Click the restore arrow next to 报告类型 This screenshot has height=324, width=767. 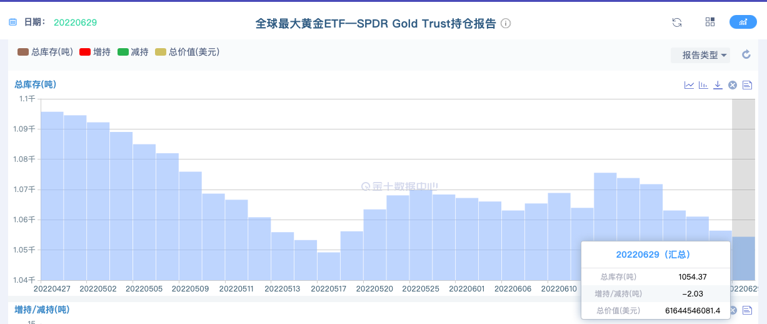point(746,54)
